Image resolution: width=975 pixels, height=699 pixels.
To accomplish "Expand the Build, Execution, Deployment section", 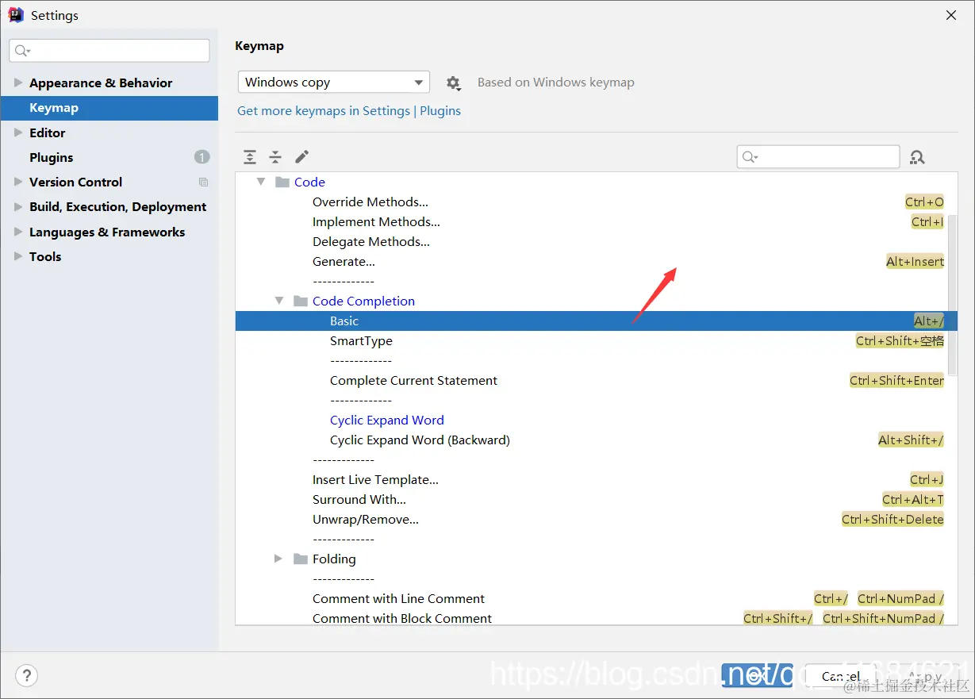I will pos(18,206).
